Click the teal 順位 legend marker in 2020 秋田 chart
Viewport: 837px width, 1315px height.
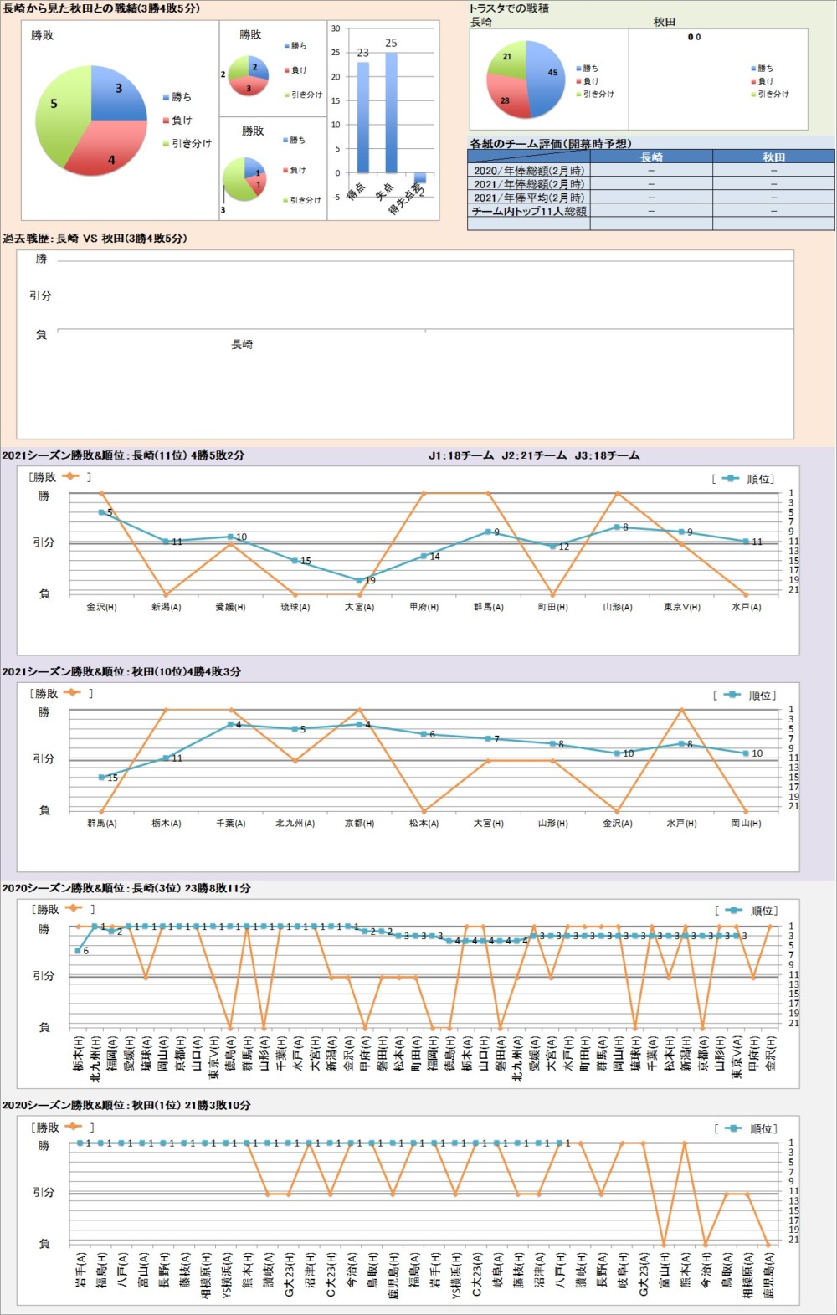pyautogui.click(x=733, y=1128)
